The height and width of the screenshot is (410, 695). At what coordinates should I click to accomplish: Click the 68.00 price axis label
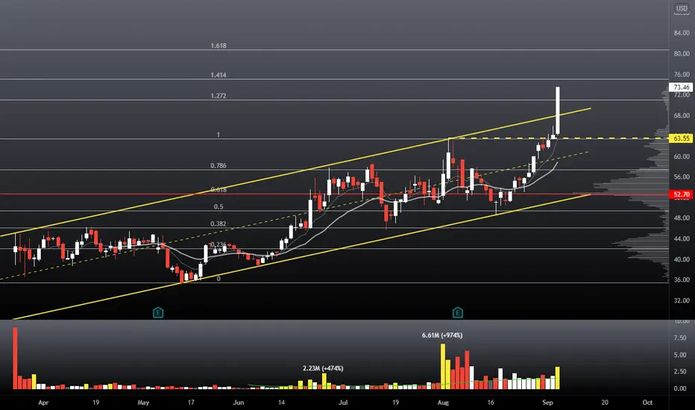click(682, 116)
